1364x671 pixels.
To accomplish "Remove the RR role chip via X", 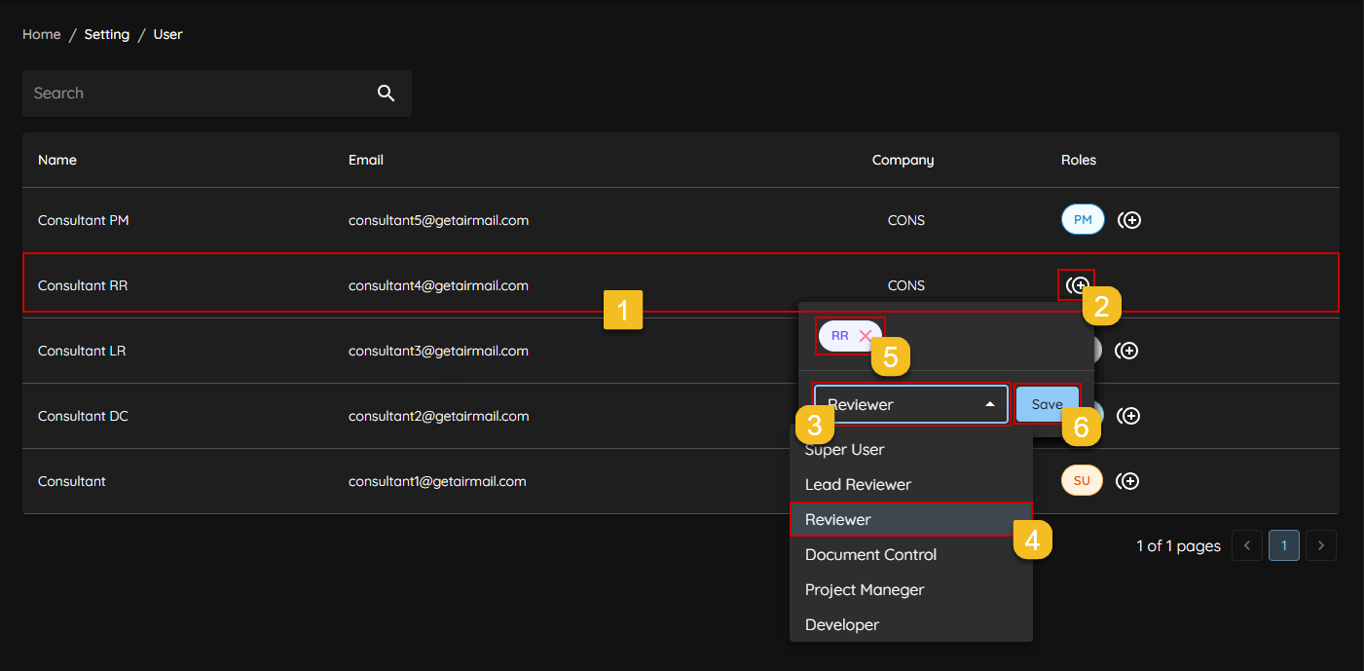I will pyautogui.click(x=865, y=336).
